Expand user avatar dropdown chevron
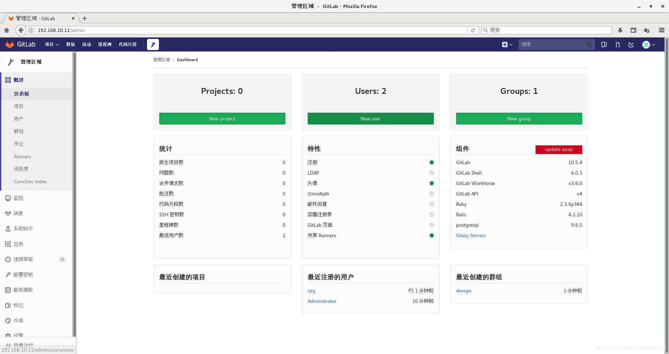 click(654, 45)
